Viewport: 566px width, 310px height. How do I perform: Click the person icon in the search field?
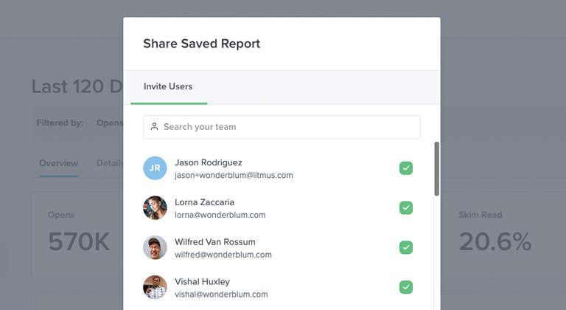(154, 127)
